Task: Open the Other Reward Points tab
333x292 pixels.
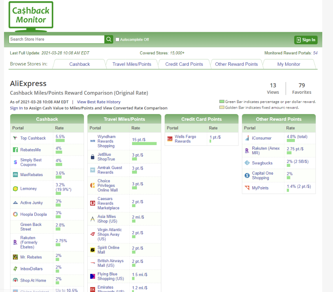Action: (x=236, y=64)
